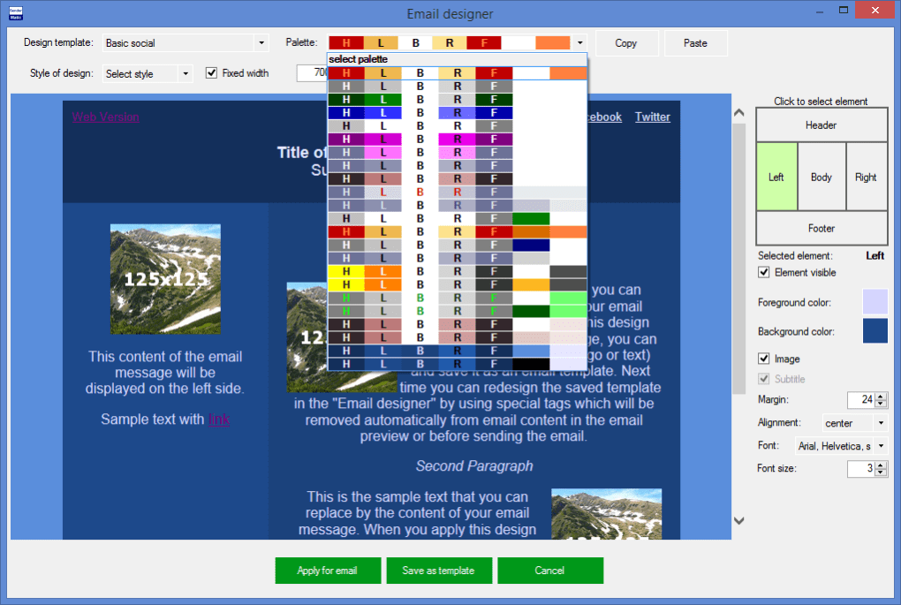
Task: Click the Email designer app icon in title bar
Action: click(x=16, y=13)
